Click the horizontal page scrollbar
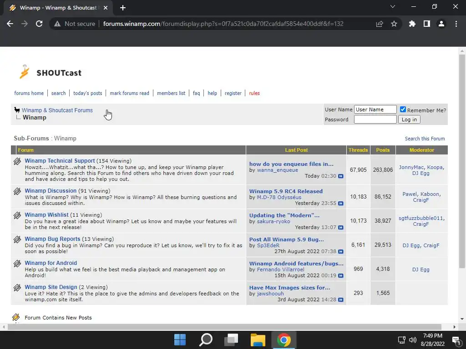This screenshot has height=349, width=466. point(224,327)
